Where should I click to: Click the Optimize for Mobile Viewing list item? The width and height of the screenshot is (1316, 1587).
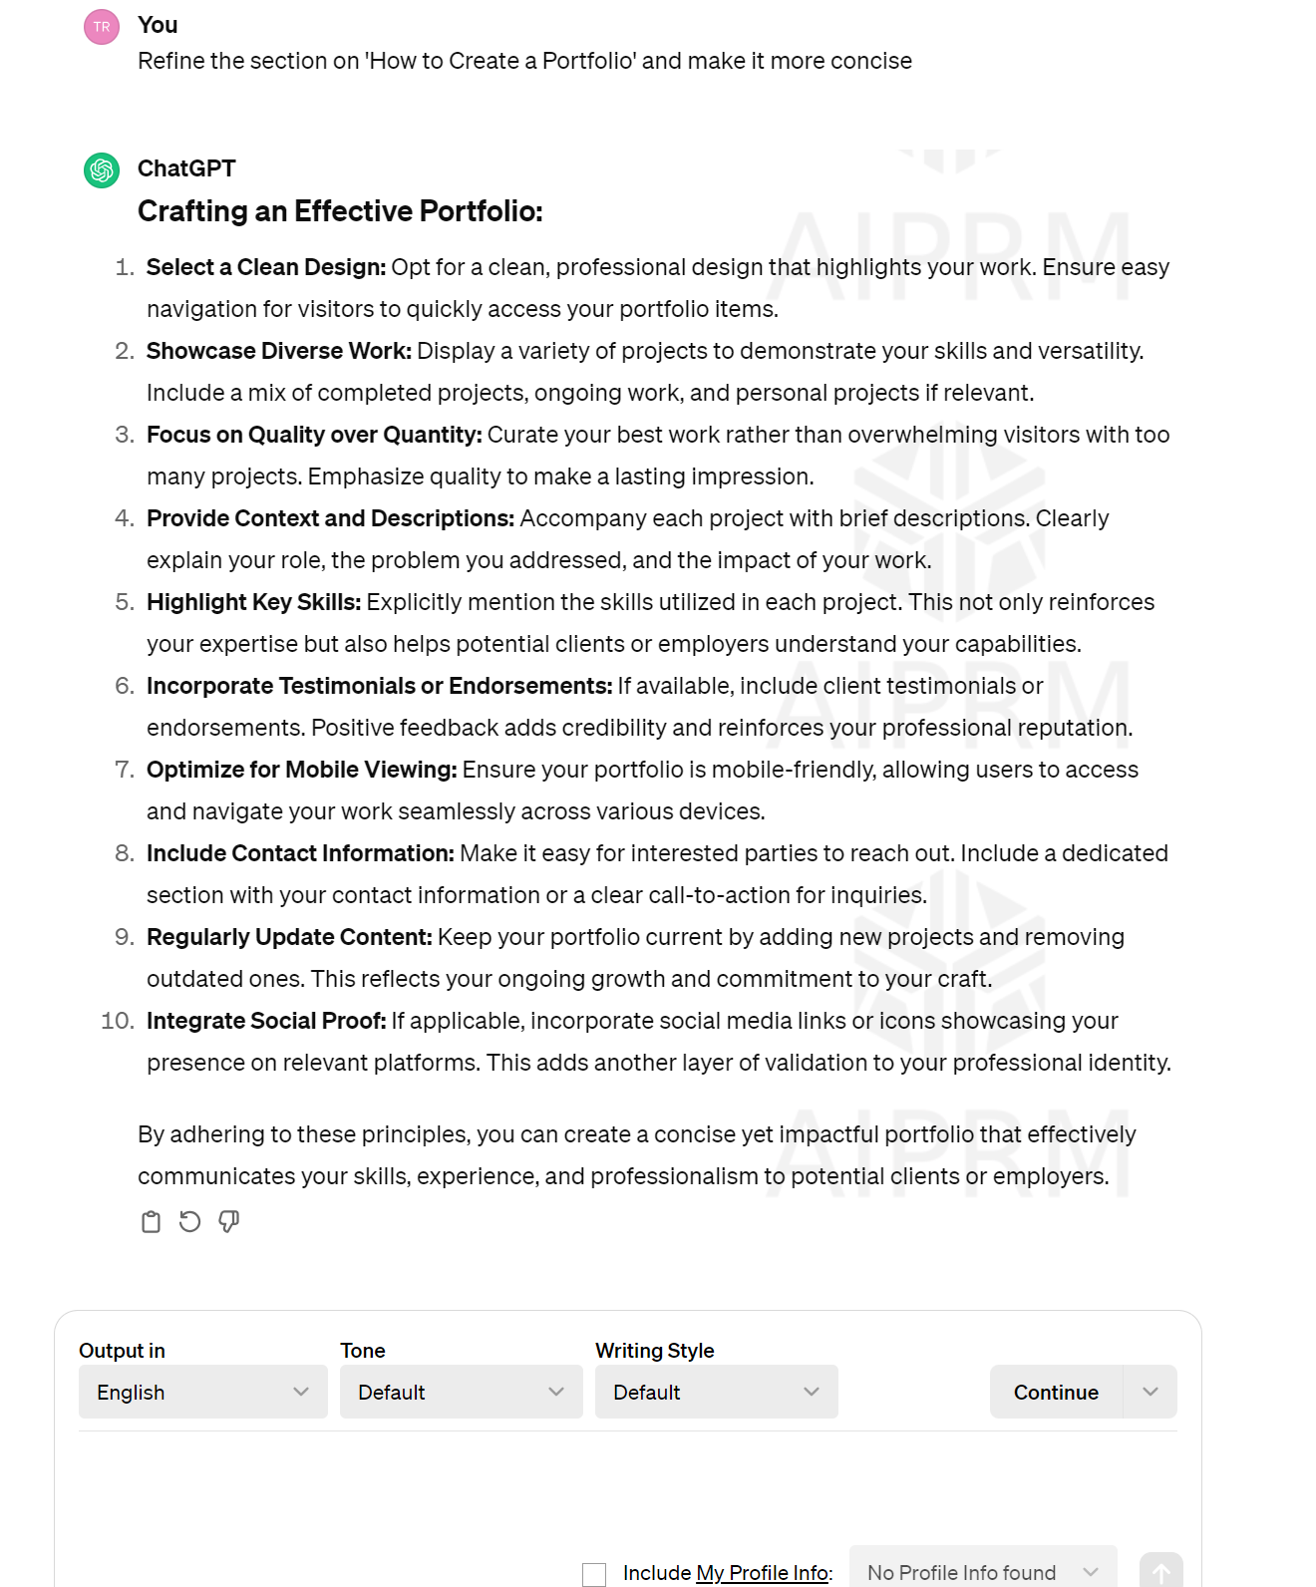point(642,791)
